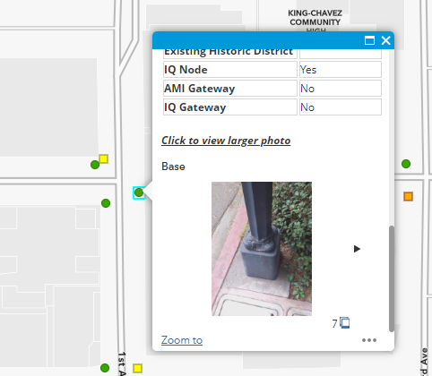Select green dot just left of highlighted marker

[x=106, y=203]
